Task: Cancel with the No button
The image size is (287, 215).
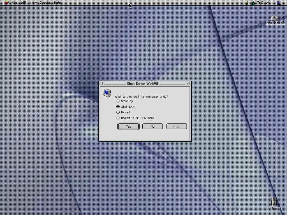Action: [152, 126]
